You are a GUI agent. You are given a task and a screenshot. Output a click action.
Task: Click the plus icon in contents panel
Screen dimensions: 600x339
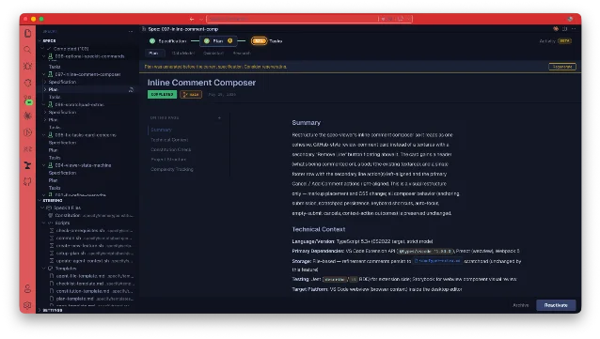[219, 117]
